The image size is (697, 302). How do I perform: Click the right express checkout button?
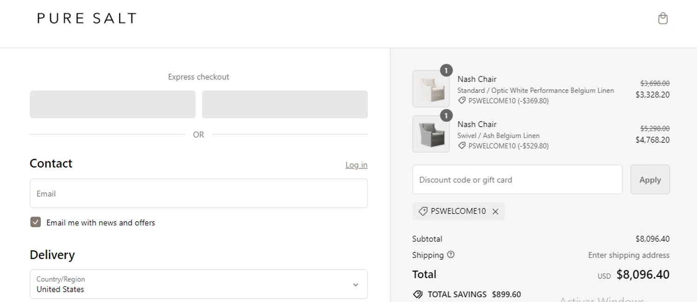click(x=285, y=104)
